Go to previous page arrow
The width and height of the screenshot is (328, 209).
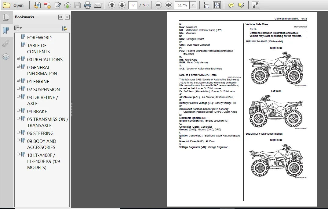(x=112, y=5)
